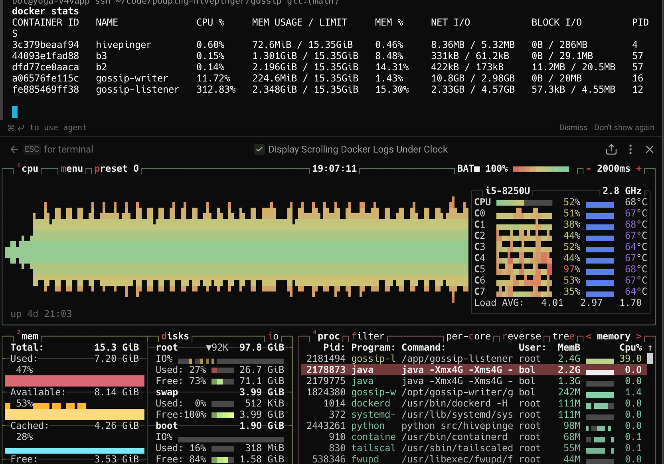
Task: Enable tree view in proc box
Action: click(x=563, y=336)
